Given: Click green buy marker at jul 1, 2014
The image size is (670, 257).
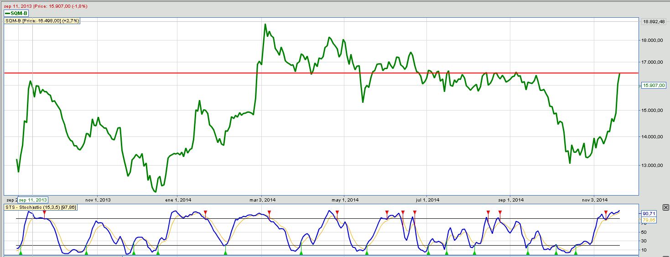Looking at the screenshot, I should [428, 252].
